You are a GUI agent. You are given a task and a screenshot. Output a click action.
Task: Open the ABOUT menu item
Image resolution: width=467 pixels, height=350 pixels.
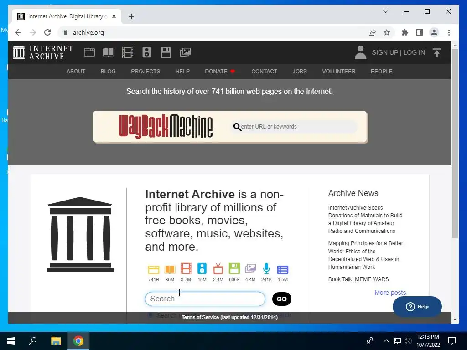point(76,72)
